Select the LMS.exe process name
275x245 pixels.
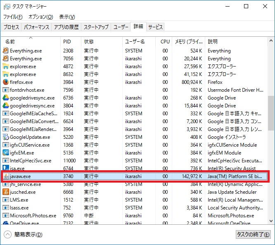pos(19,200)
